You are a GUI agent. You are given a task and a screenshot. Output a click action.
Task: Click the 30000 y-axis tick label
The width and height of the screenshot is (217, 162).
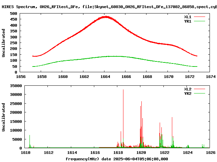click(16, 94)
